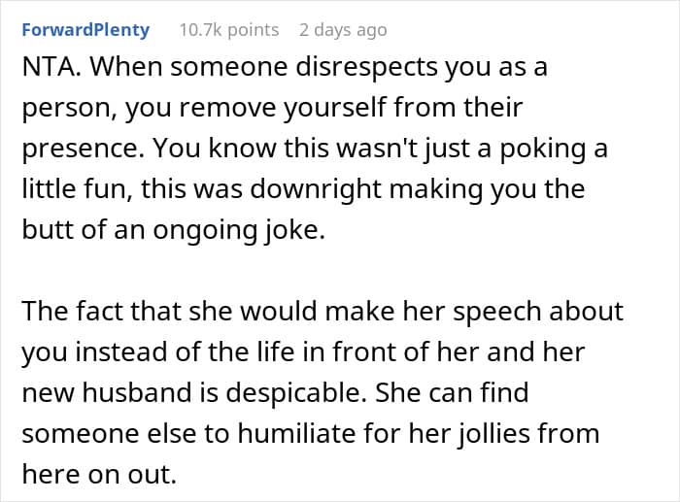Screen dimensions: 680x502
Task: Click the word 'downright' in the comment
Action: [x=316, y=189]
